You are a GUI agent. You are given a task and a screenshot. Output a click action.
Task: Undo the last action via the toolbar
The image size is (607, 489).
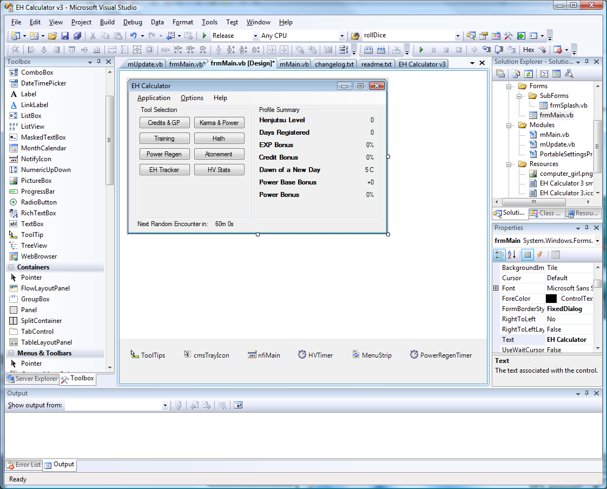tap(133, 36)
